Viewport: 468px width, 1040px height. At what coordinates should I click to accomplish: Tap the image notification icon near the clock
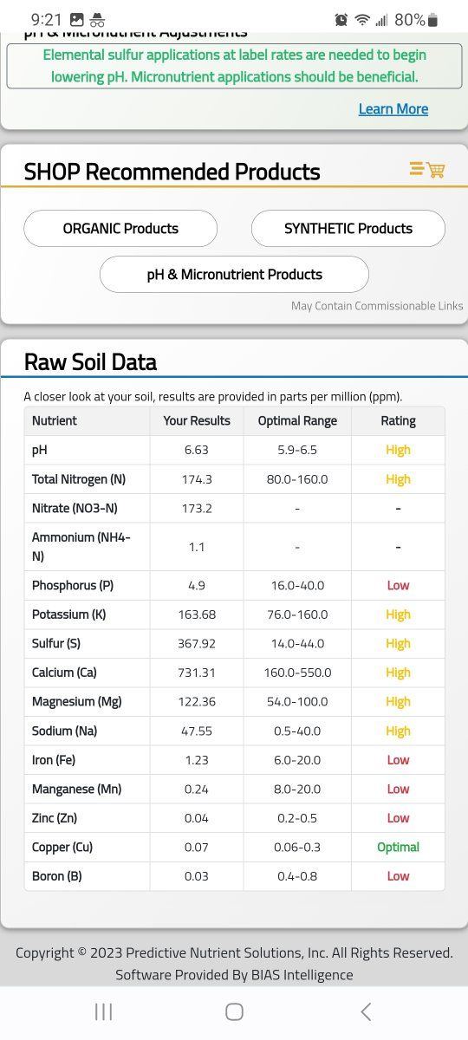coord(76,19)
